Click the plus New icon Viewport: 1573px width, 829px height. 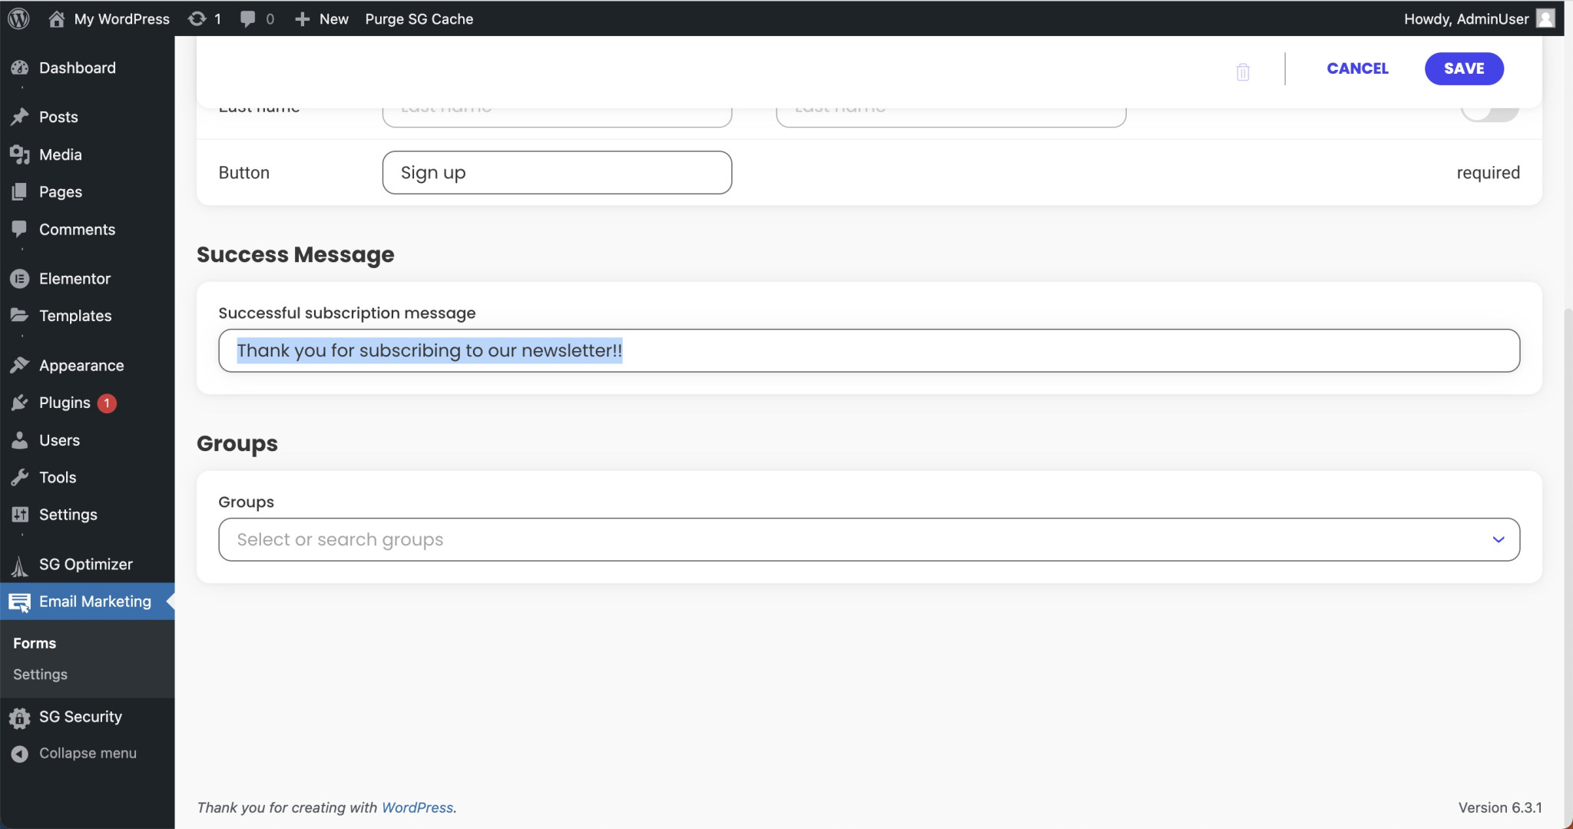pos(303,18)
